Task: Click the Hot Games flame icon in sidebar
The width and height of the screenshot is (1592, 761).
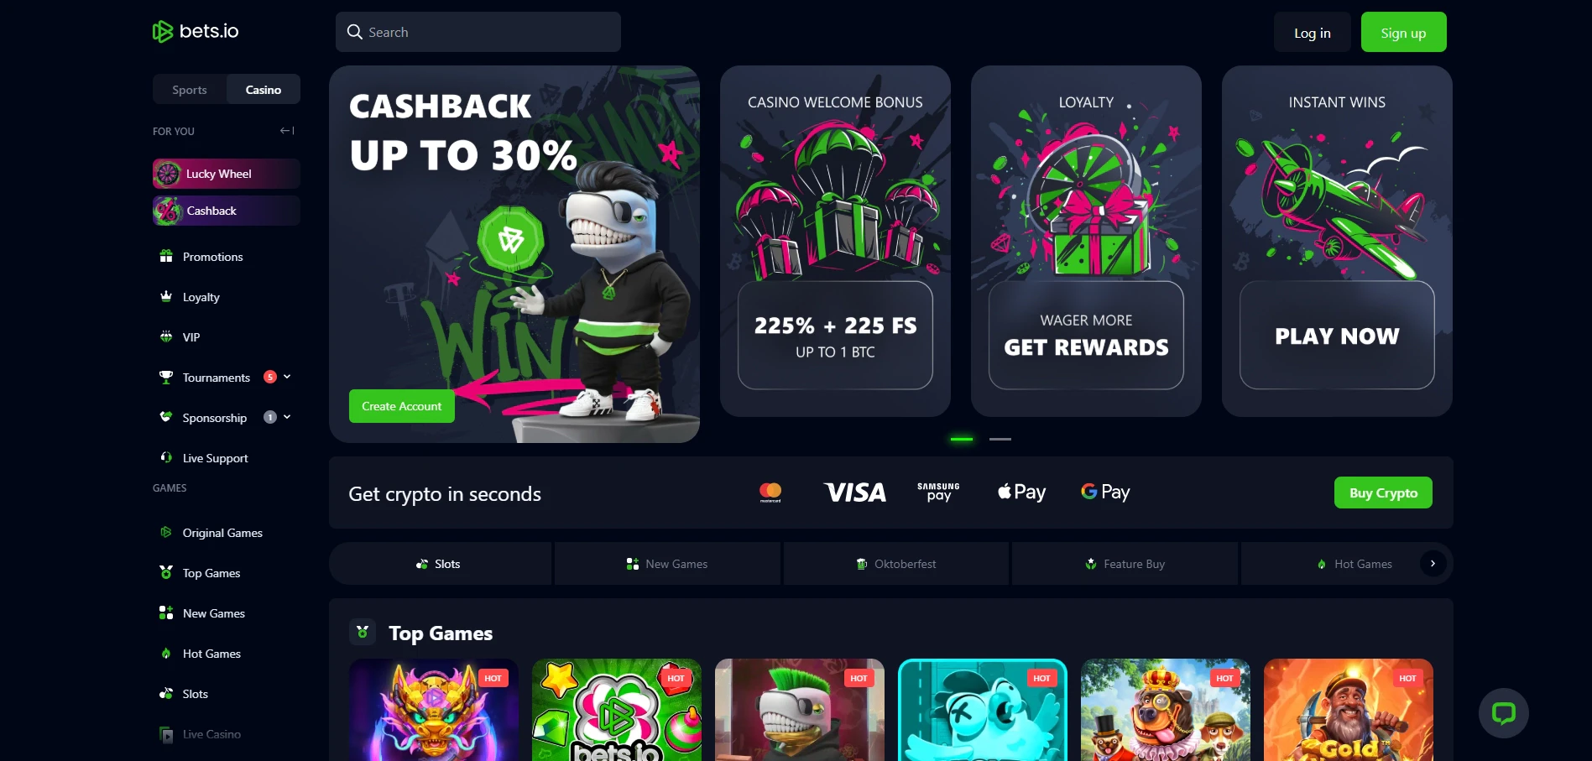Action: [x=166, y=654]
